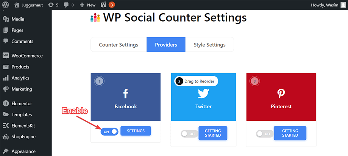Turn off the Facebook ON toggle
The image size is (348, 156).
[109, 132]
